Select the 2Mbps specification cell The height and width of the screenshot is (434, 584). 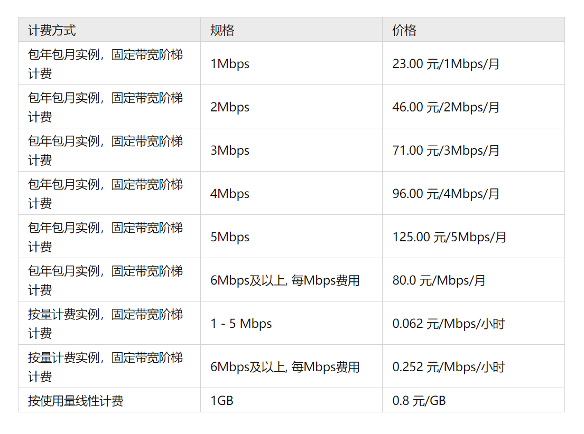[230, 108]
